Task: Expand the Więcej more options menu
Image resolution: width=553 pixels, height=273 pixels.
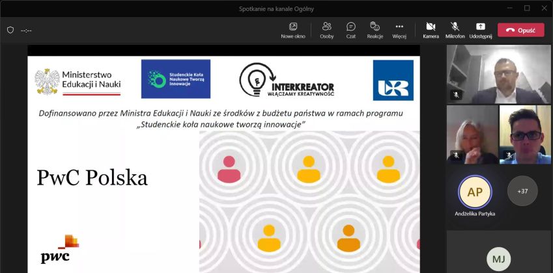Action: pos(399,30)
